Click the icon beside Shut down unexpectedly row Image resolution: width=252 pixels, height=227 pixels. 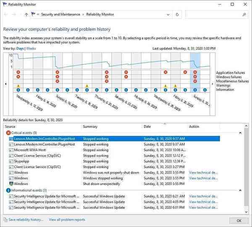[x=11, y=184]
